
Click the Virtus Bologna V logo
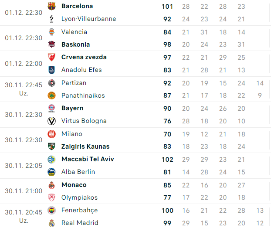pos(52,121)
